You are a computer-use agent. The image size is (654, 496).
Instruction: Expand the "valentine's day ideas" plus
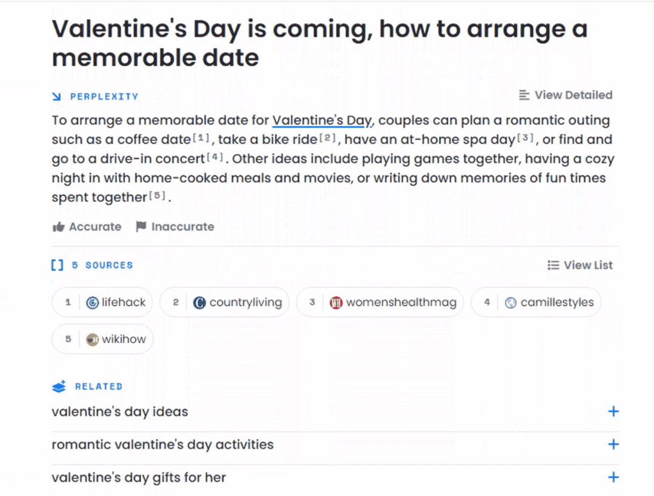(x=613, y=411)
